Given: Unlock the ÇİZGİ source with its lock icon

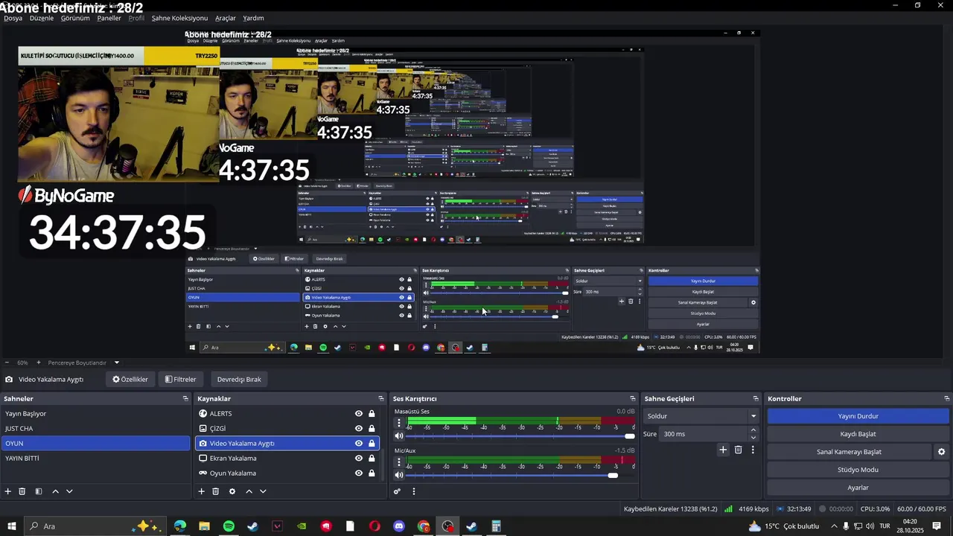Looking at the screenshot, I should tap(372, 429).
